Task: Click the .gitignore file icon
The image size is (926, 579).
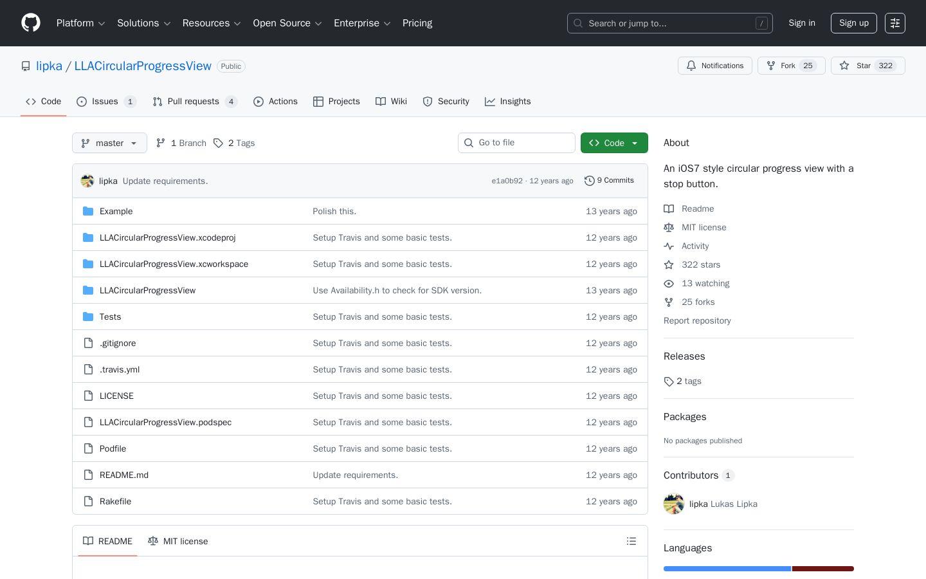Action: click(x=88, y=343)
